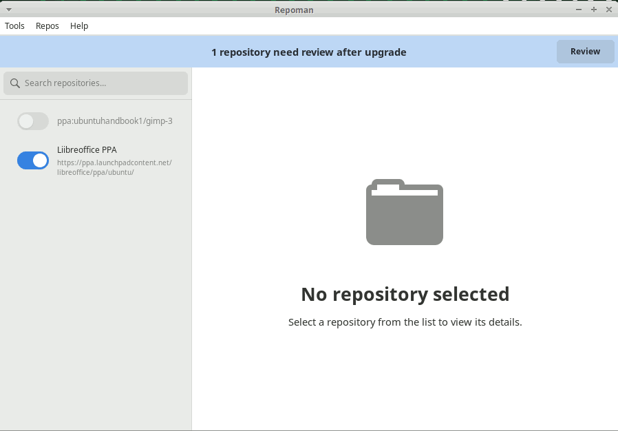The height and width of the screenshot is (431, 618).
Task: Enable the gimp-3 PPA toggle
Action: (x=33, y=121)
